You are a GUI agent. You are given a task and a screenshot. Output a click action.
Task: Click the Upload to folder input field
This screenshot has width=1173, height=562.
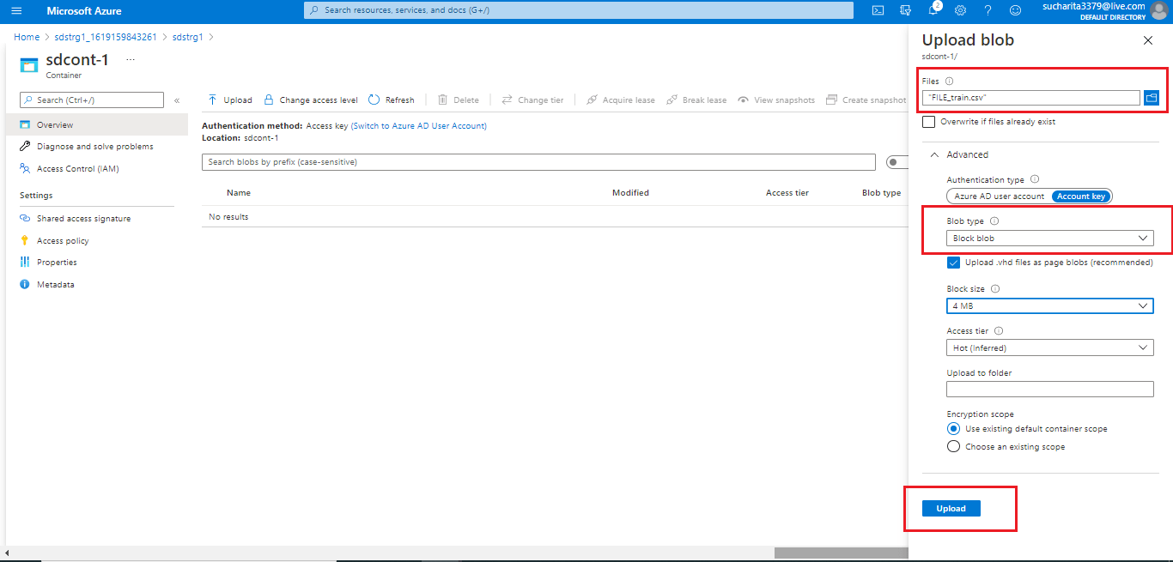click(1049, 389)
